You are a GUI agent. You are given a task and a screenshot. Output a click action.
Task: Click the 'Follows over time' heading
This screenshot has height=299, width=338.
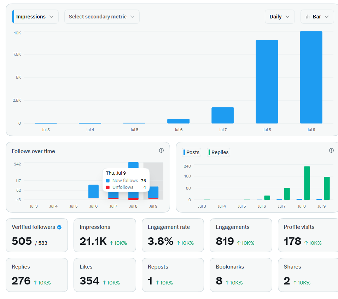pos(33,151)
